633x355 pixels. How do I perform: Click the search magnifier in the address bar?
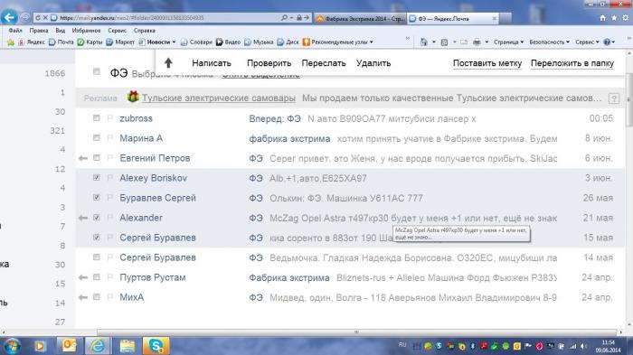[x=284, y=18]
